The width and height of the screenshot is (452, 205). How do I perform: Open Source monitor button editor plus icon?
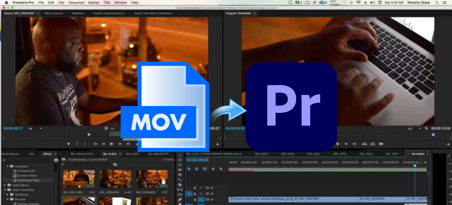tap(218, 144)
